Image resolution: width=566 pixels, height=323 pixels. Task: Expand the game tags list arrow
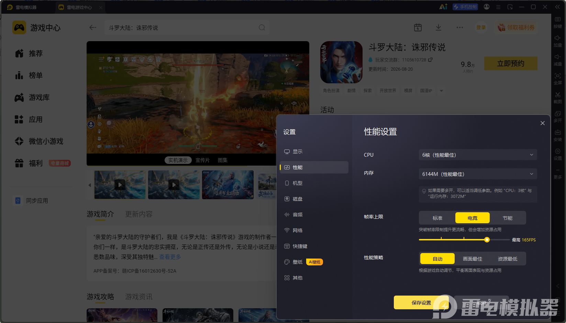coord(441,91)
